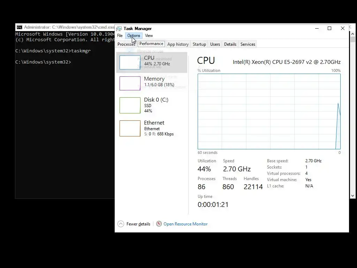Switch to the Performance tab
The image size is (357, 268).
tap(151, 44)
